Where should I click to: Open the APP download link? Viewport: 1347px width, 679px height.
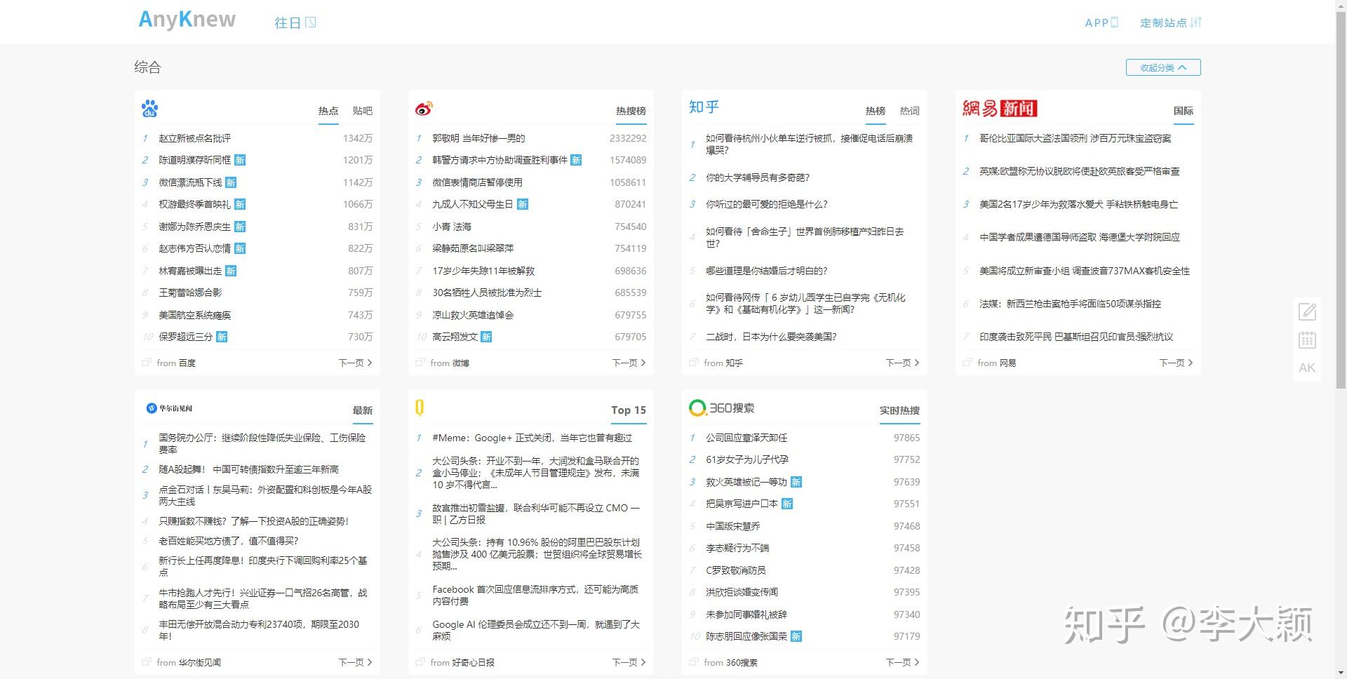(1101, 22)
